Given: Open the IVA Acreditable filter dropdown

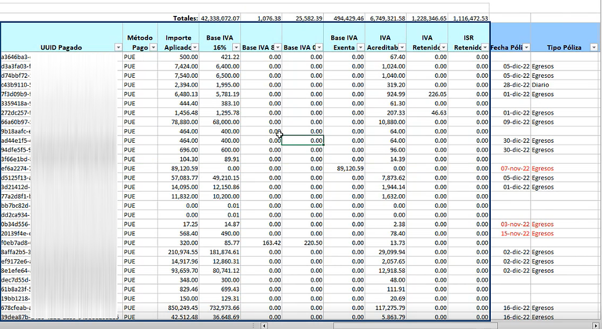Looking at the screenshot, I should [x=402, y=48].
